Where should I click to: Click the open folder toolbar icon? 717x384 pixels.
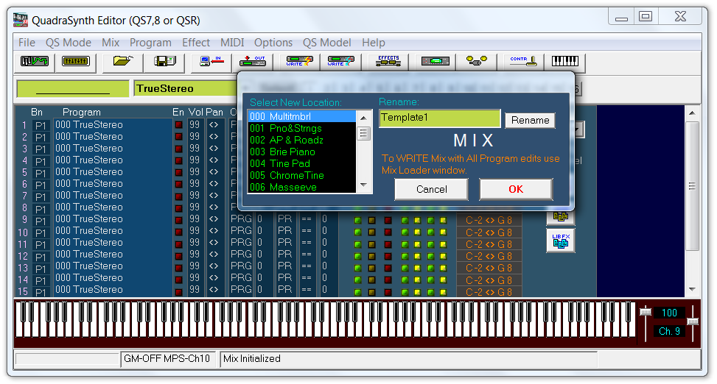coord(122,61)
